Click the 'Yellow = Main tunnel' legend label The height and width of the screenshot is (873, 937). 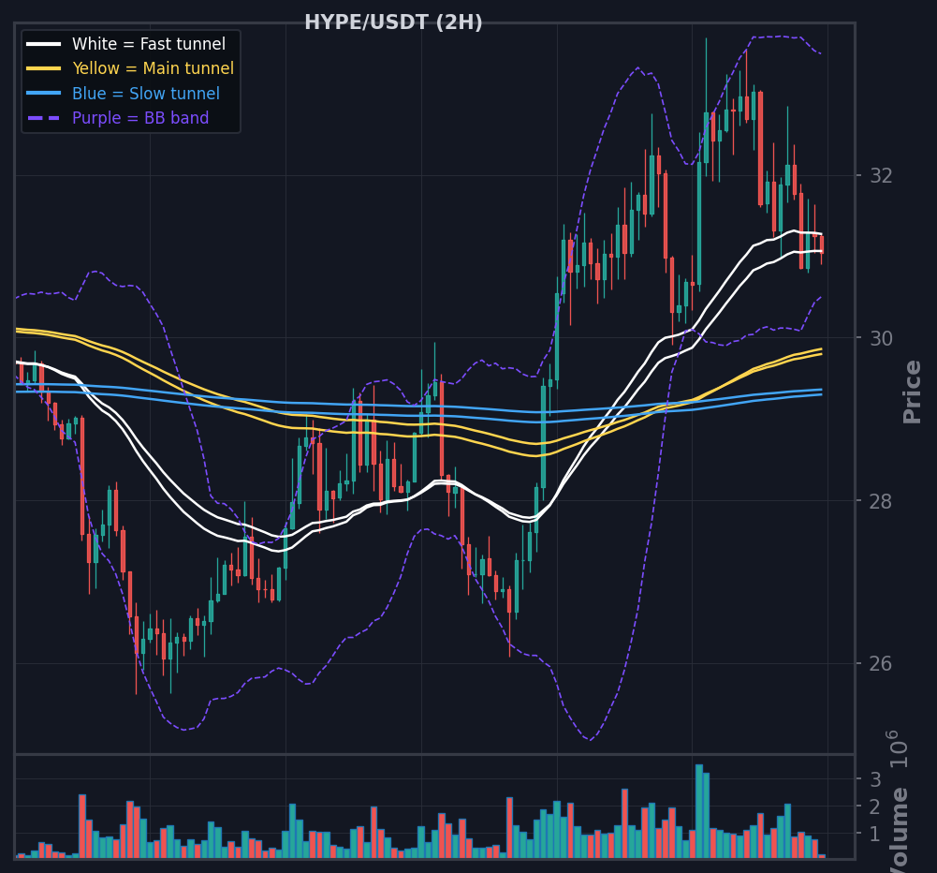tap(153, 68)
